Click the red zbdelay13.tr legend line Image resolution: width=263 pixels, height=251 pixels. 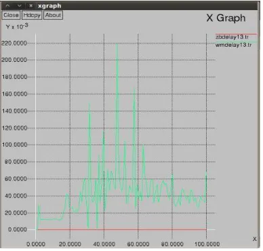point(236,34)
